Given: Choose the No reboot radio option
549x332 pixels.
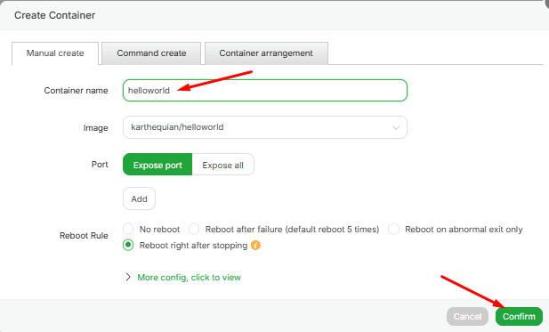Looking at the screenshot, I should 128,229.
